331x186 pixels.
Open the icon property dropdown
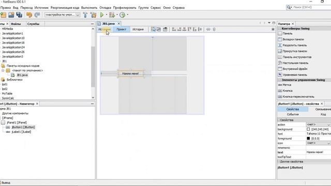click(x=328, y=143)
